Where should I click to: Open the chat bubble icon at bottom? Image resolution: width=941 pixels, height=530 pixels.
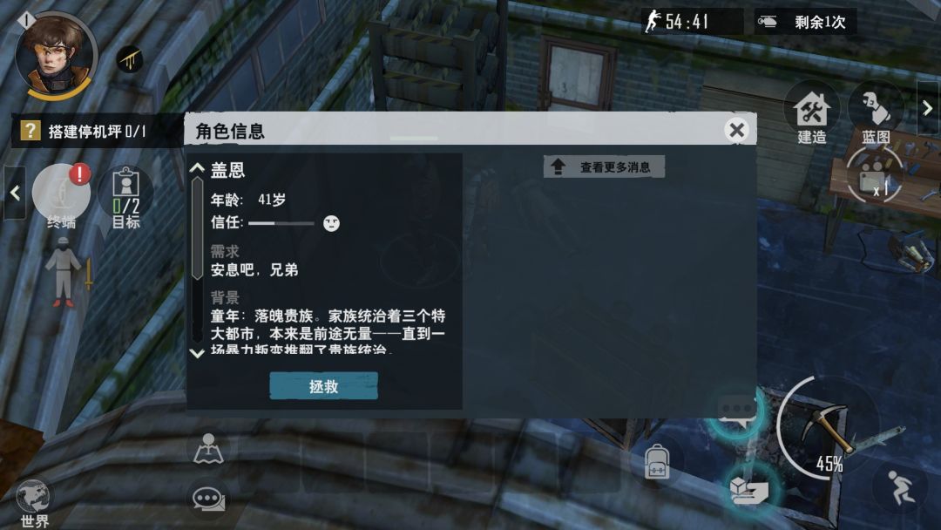point(207,499)
